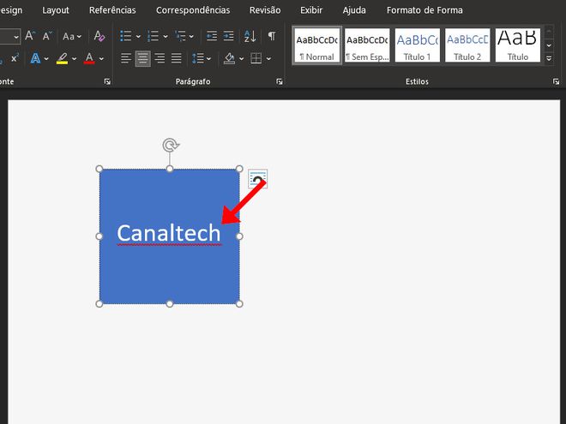
Task: Apply the Normal style
Action: [x=316, y=45]
